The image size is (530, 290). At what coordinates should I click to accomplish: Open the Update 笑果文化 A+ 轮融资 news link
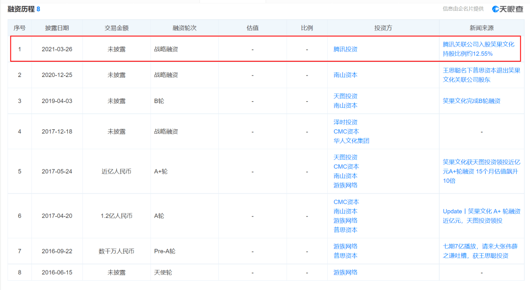point(481,216)
